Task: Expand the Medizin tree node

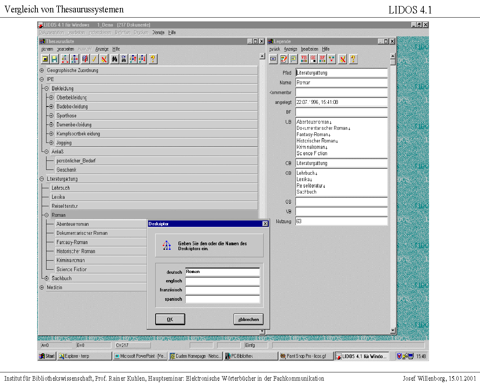Action: click(x=42, y=287)
